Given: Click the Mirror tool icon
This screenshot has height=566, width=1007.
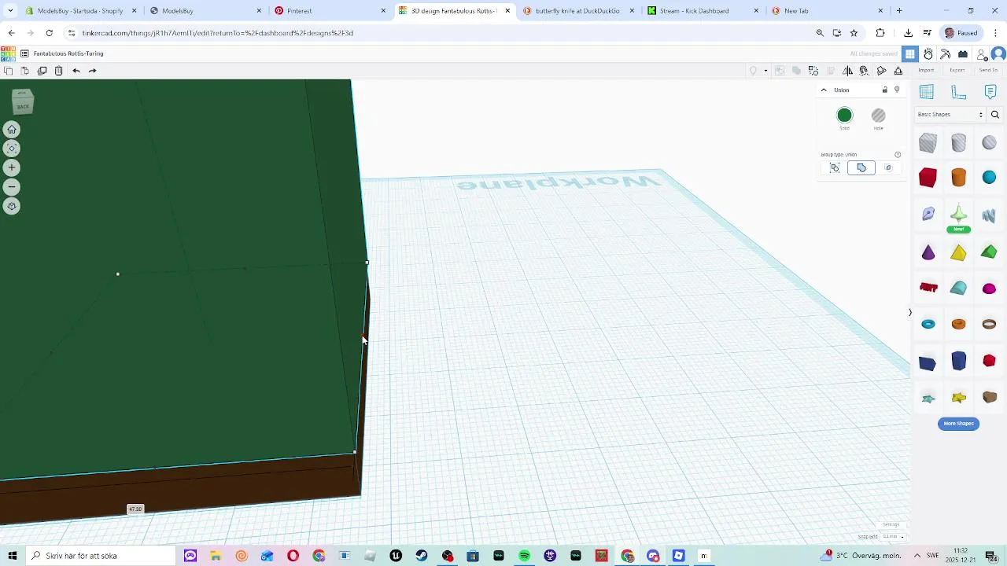Looking at the screenshot, I should point(847,71).
